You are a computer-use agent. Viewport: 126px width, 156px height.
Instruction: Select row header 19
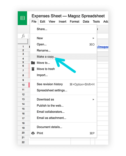tap(23, 128)
